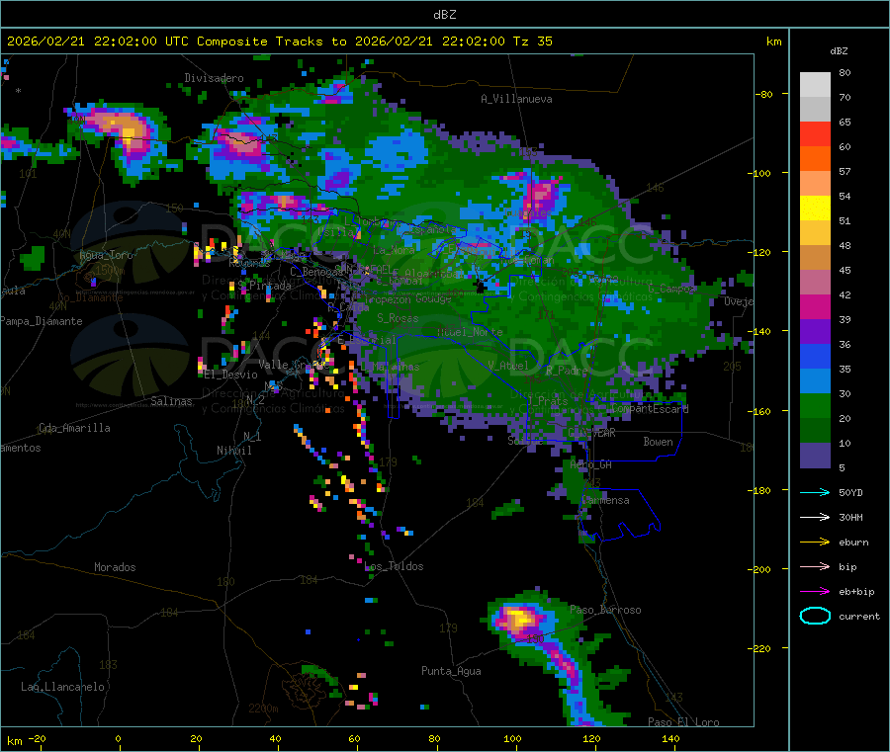Click the 60 tick on the bottom axis
890x752 pixels.
354,738
